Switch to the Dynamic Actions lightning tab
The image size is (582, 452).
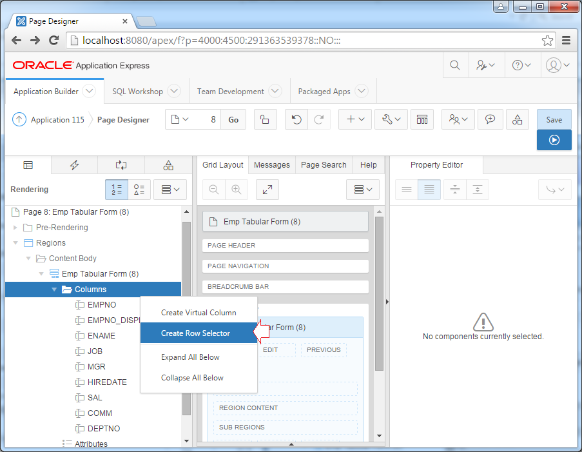[75, 165]
